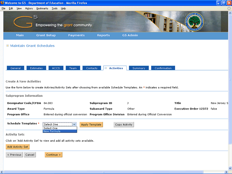The height and width of the screenshot is (174, 232).
Task: Switch to the ACCS tab
Action: coord(56,68)
